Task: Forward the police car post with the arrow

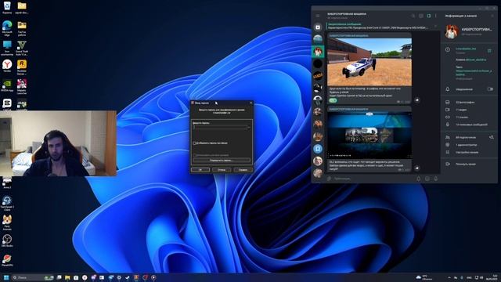Action: (x=417, y=100)
